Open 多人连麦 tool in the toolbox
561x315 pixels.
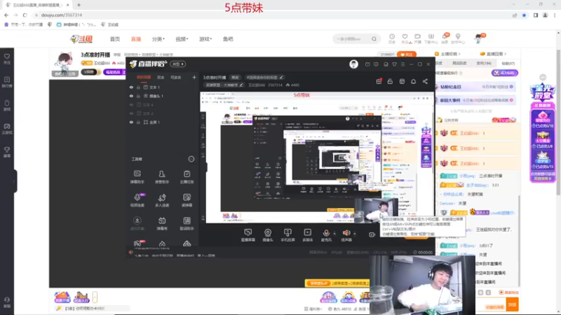pos(162,200)
